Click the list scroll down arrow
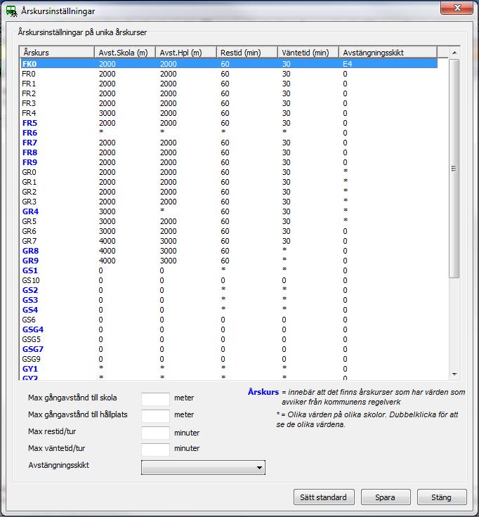 454,374
